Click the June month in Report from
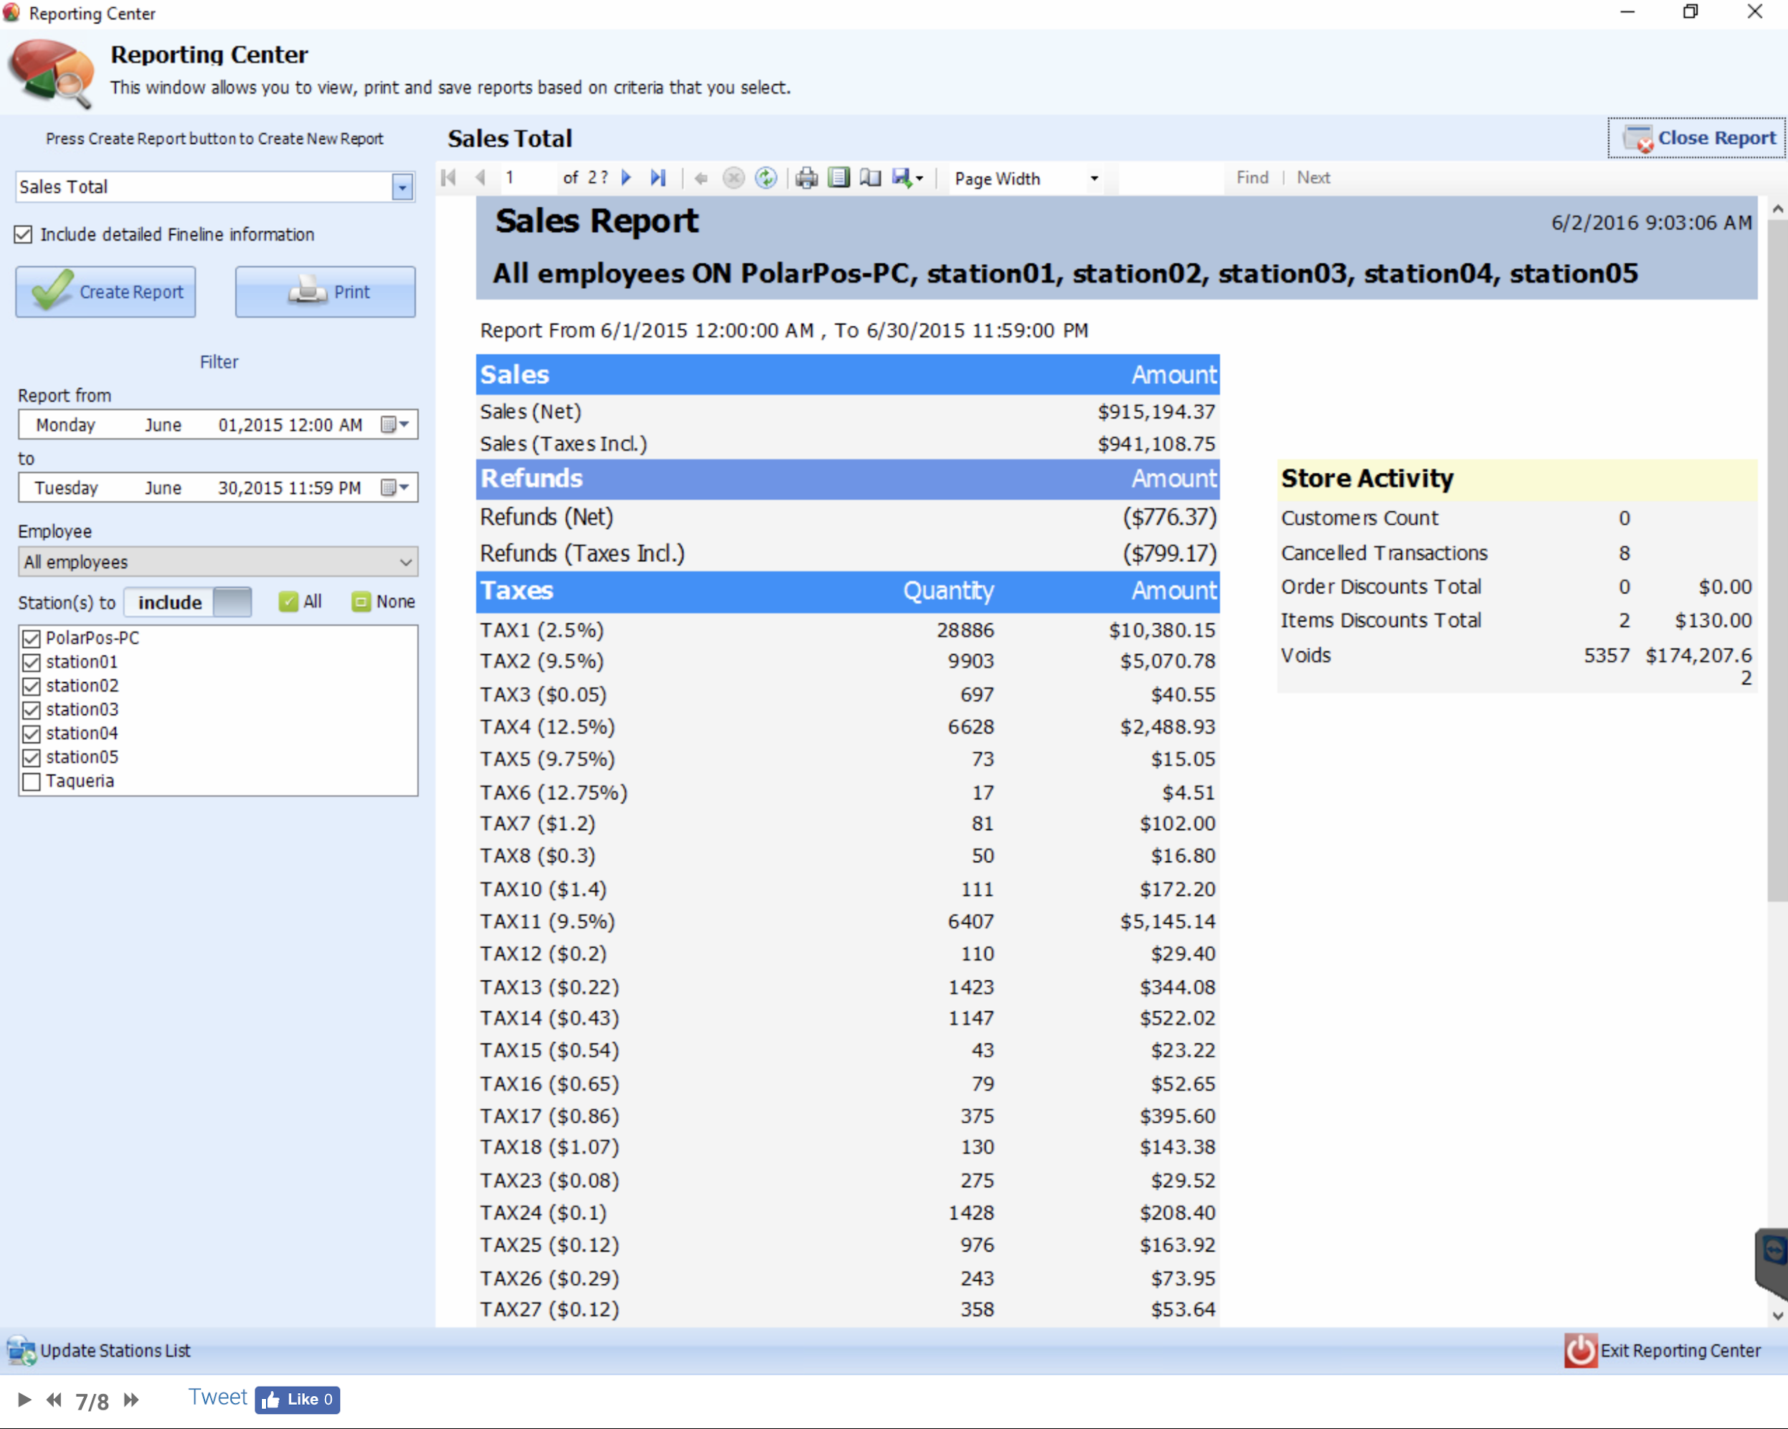Viewport: 1788px width, 1429px height. (164, 424)
